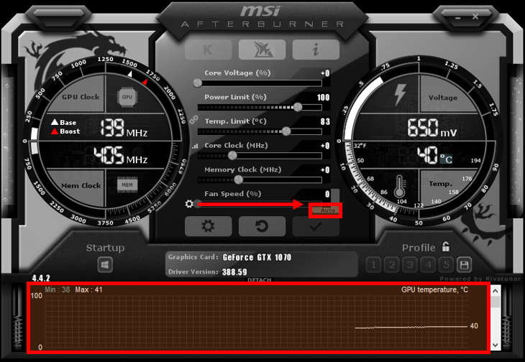Apply changes with the checkmark button
Screen dimensions: 525x362
316,226
